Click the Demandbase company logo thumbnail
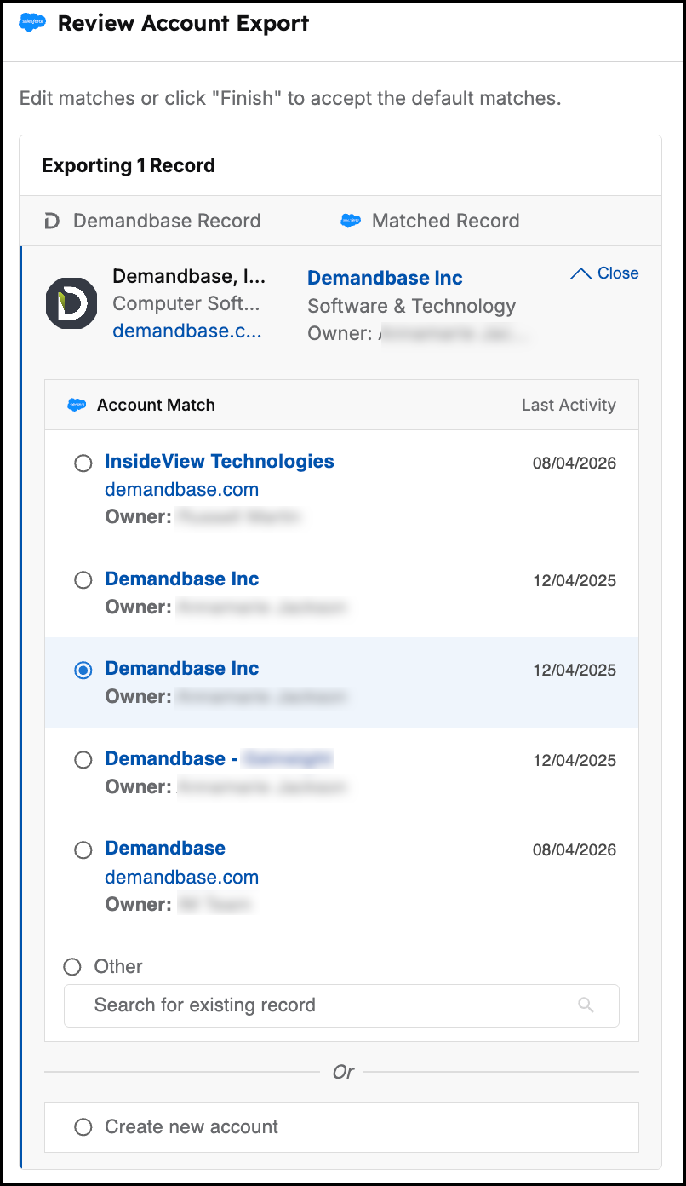686x1186 pixels. click(x=71, y=302)
